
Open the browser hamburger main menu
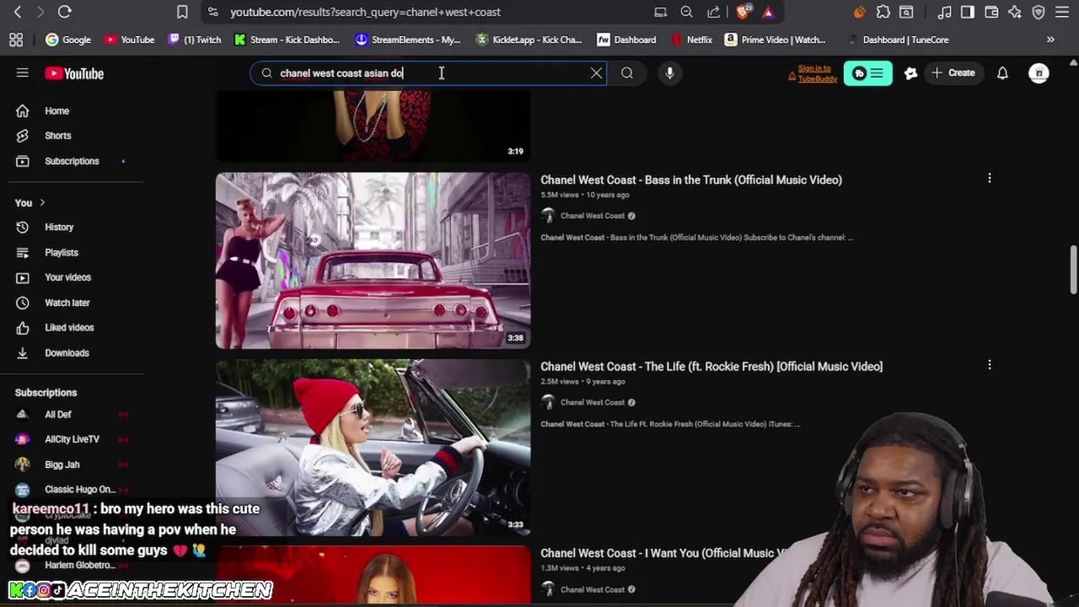(x=1062, y=12)
